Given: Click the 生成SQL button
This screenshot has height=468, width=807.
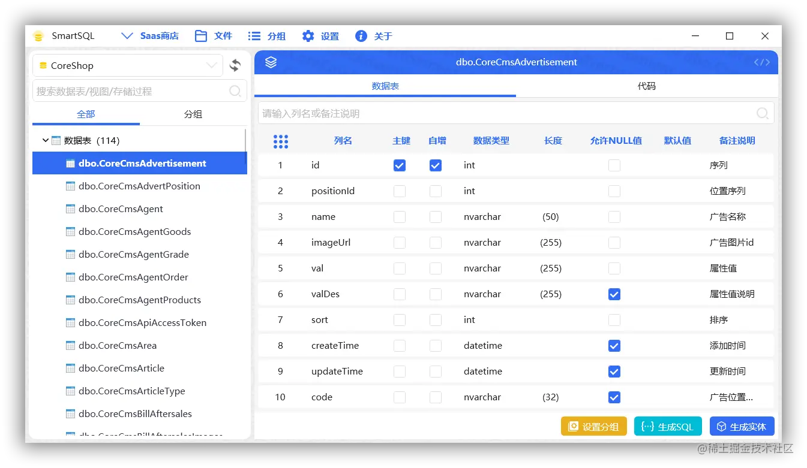Looking at the screenshot, I should click(x=668, y=427).
